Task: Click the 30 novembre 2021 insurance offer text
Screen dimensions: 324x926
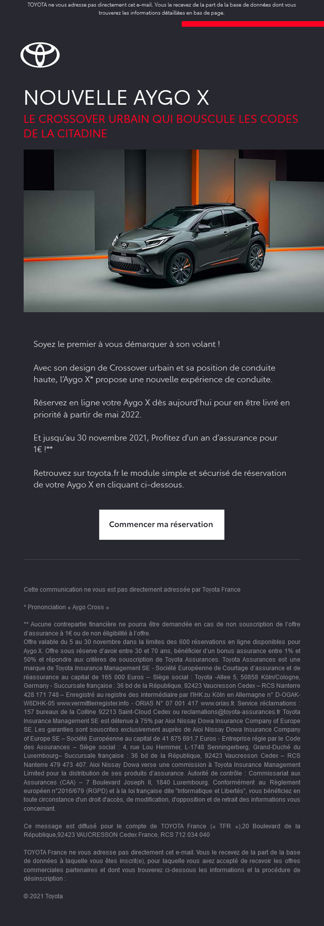Action: [155, 443]
